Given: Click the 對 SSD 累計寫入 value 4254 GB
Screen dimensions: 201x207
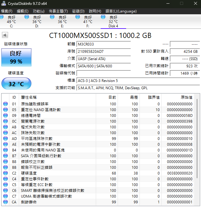Looking at the screenshot, I should 185,51.
